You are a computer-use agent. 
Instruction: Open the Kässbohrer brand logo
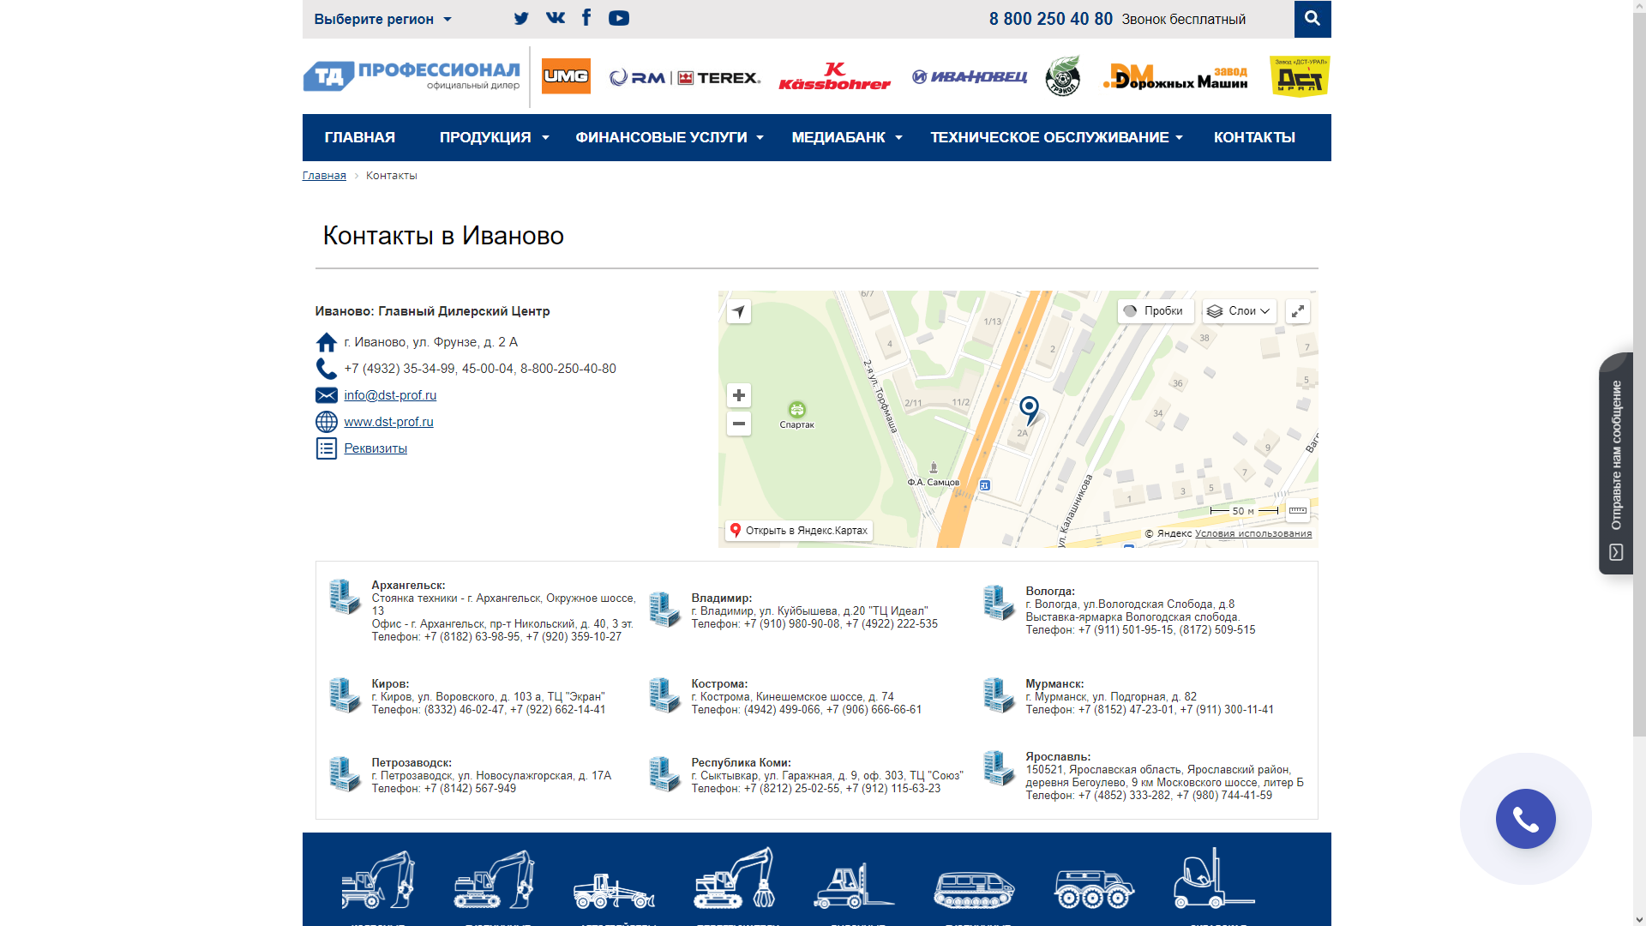(x=834, y=76)
